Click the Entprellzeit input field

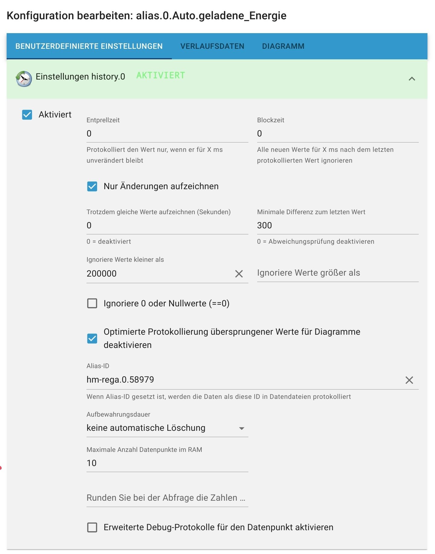(x=167, y=134)
